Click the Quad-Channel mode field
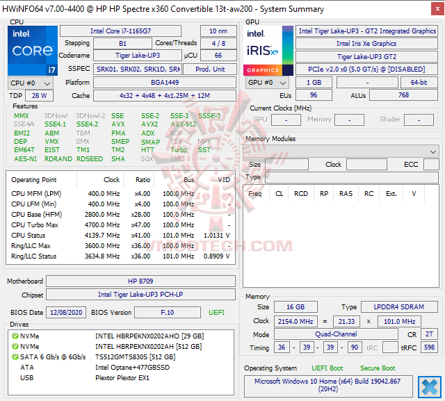The width and height of the screenshot is (445, 401). tap(336, 334)
